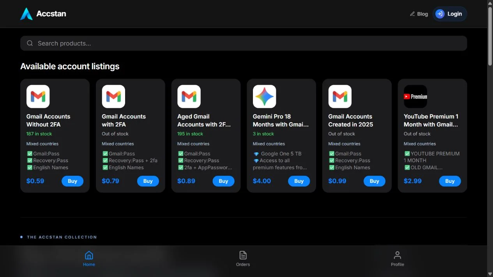Click the YOUTUBE PREMIUM 1 MONTH feature text
Screen dimensions: 493x277
tap(432, 157)
